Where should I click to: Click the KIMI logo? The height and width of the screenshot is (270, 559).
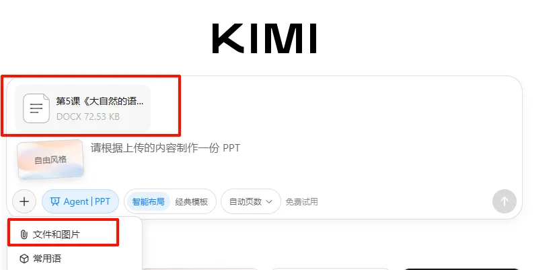[264, 38]
